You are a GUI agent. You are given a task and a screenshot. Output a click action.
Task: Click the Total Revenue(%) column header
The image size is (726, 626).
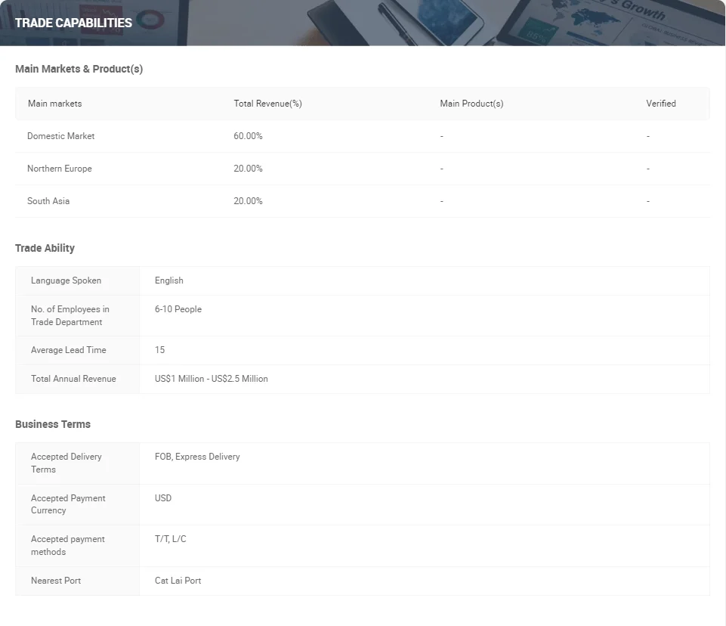tap(267, 104)
